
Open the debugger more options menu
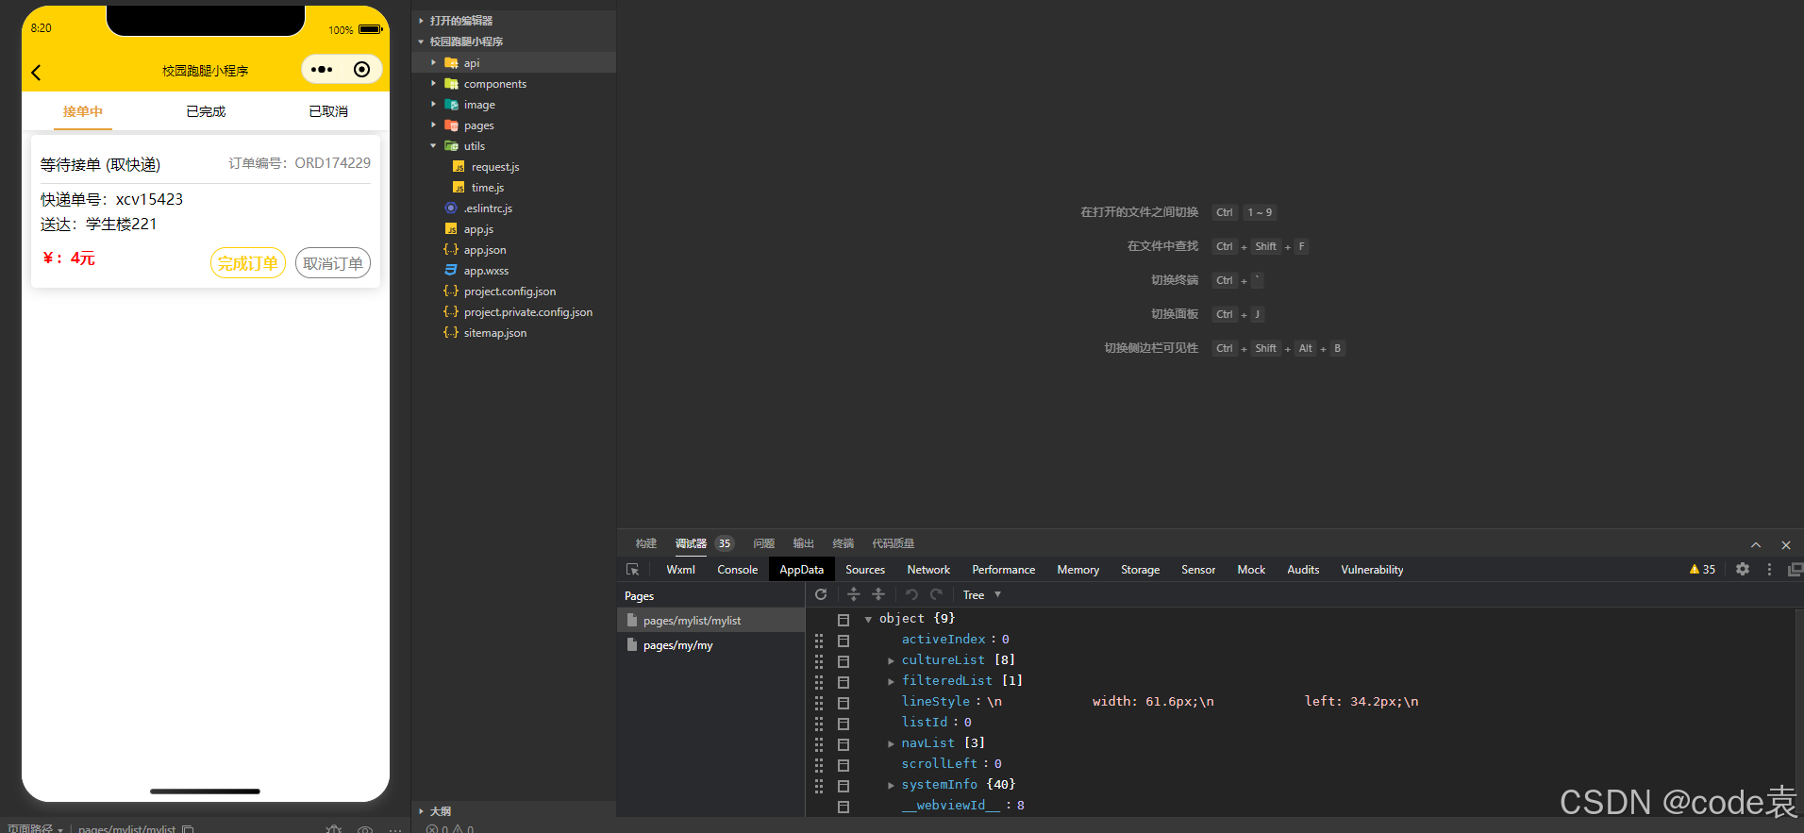1769,569
